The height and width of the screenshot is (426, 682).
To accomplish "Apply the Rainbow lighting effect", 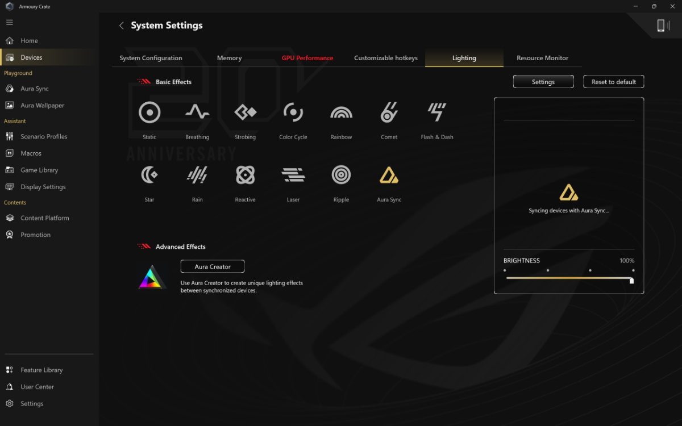I will [x=341, y=112].
